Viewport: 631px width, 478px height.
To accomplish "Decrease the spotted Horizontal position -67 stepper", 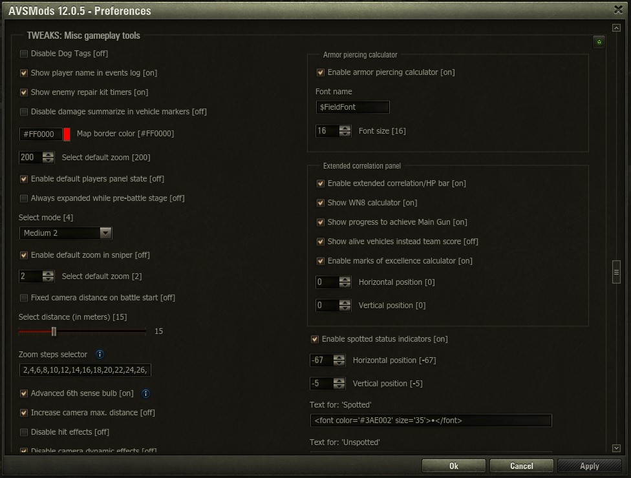I will click(x=339, y=363).
